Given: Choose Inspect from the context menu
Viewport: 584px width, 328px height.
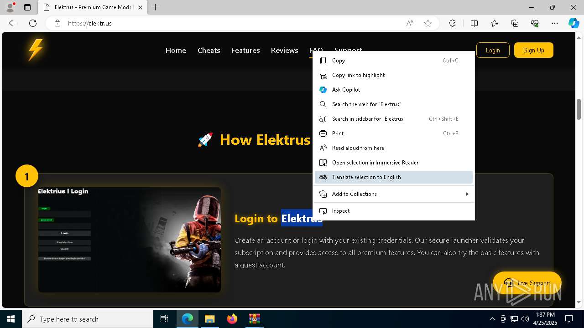Looking at the screenshot, I should click(x=394, y=211).
